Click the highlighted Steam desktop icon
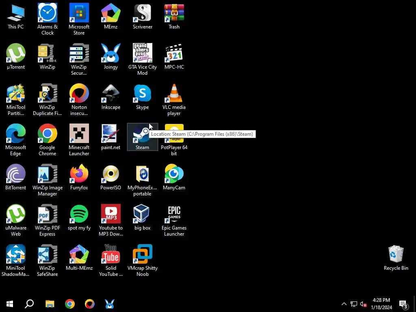Image resolution: width=416 pixels, height=312 pixels. point(143,137)
